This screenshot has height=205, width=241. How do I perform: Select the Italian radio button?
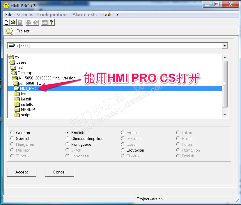tap(178, 133)
